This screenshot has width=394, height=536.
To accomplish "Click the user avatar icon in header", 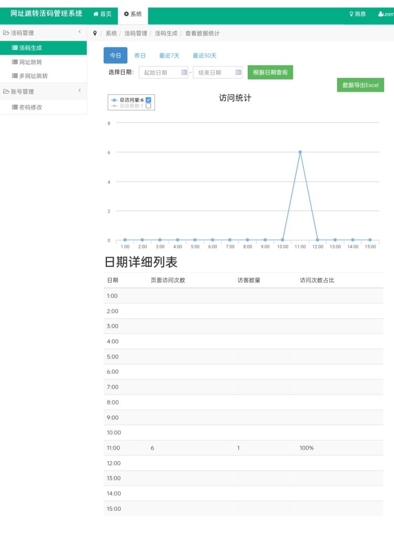I will tap(380, 14).
